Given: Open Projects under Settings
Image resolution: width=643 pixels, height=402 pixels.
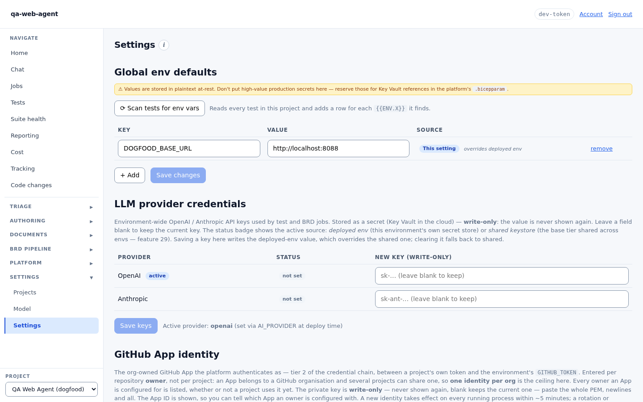Looking at the screenshot, I should coord(51,293).
